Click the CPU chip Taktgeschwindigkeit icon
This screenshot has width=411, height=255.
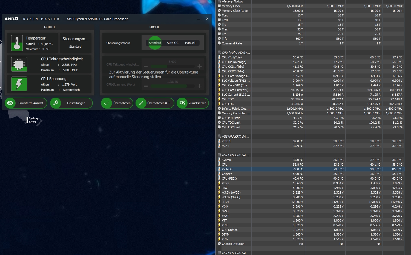19,64
